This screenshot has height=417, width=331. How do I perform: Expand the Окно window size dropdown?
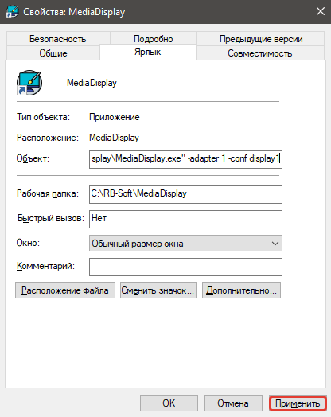pos(185,243)
